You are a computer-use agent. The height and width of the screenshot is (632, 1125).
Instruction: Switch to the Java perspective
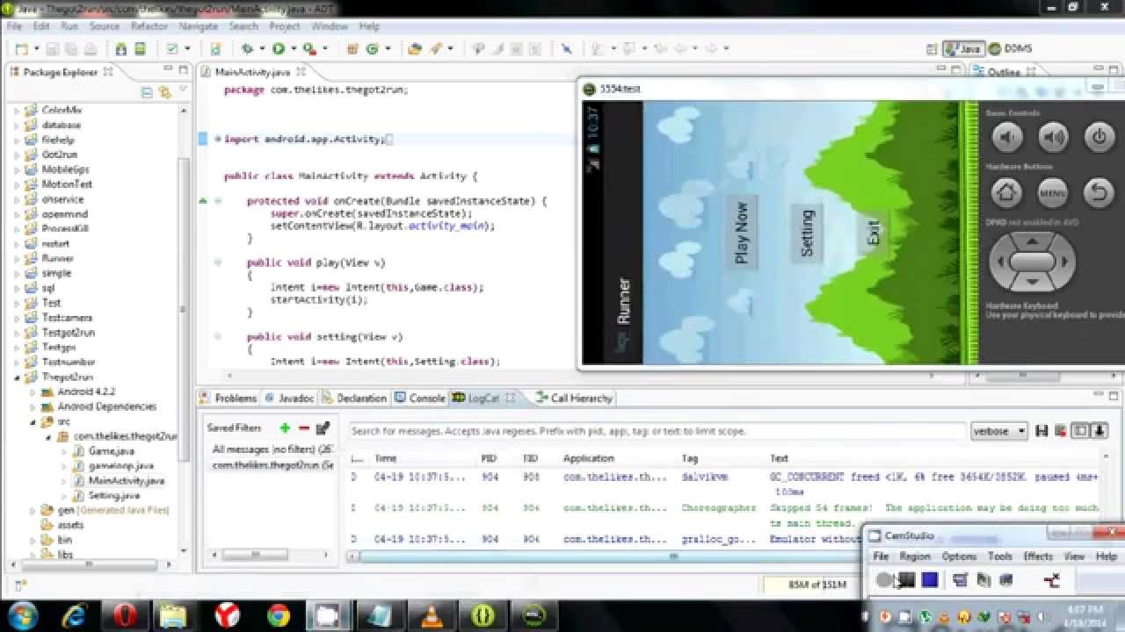(x=962, y=49)
